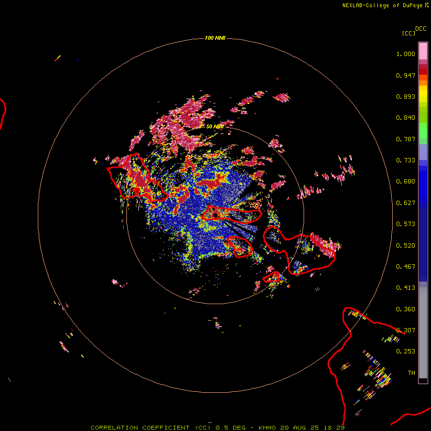This screenshot has height=431, width=431.
Task: Click the 0.947 legend value
Action: [x=406, y=75]
